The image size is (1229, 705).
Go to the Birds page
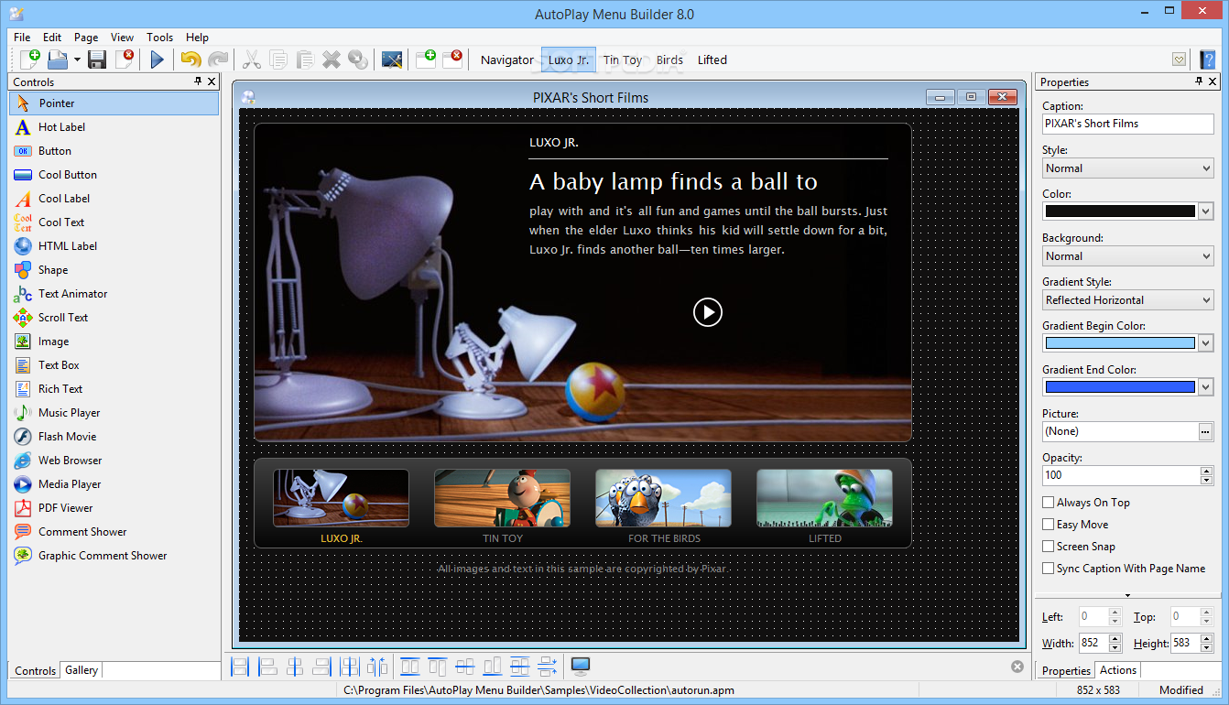click(x=669, y=60)
